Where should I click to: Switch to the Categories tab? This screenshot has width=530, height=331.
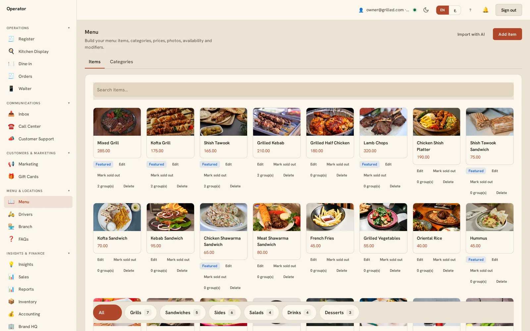point(121,62)
